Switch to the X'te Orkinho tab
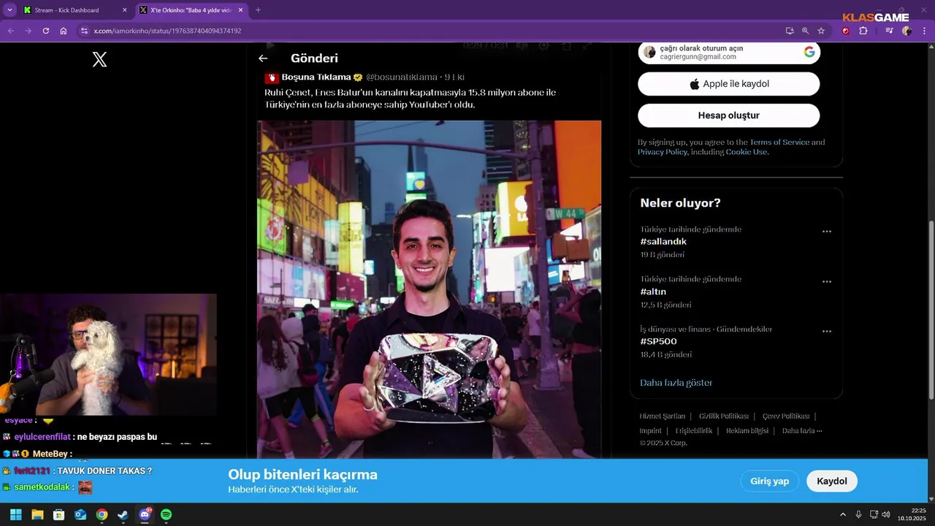 point(191,10)
